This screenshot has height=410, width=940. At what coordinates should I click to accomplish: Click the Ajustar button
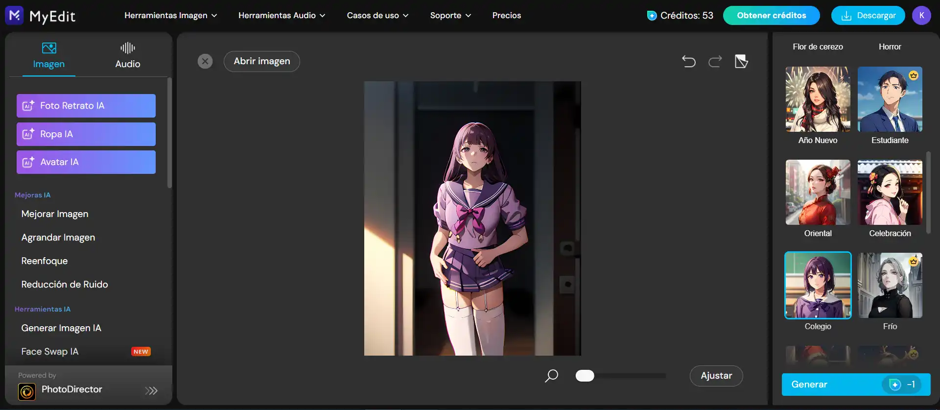pyautogui.click(x=716, y=376)
